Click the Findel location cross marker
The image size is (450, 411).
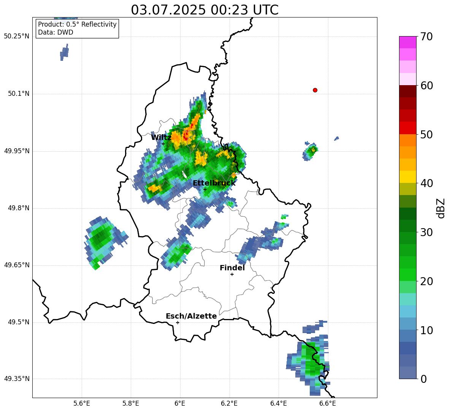click(232, 275)
